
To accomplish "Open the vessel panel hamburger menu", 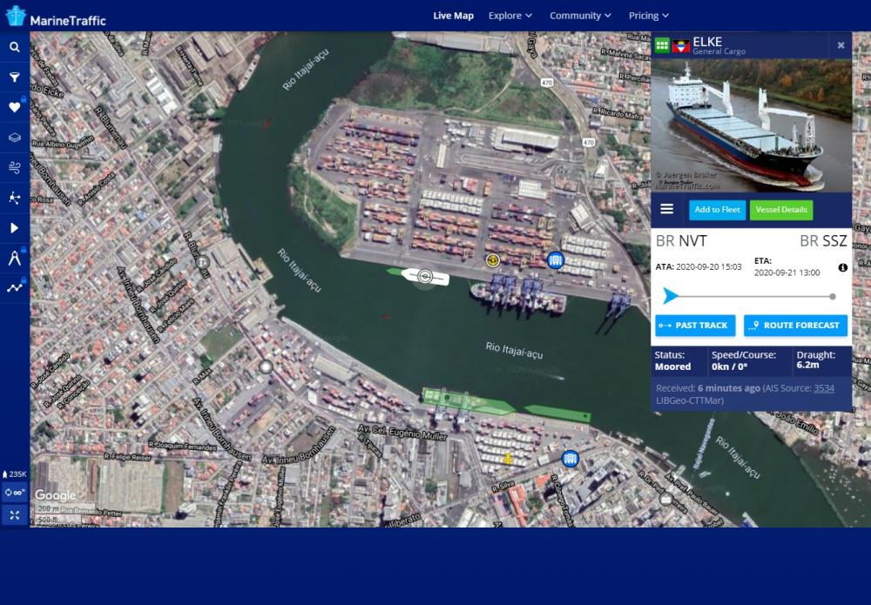I will 666,209.
